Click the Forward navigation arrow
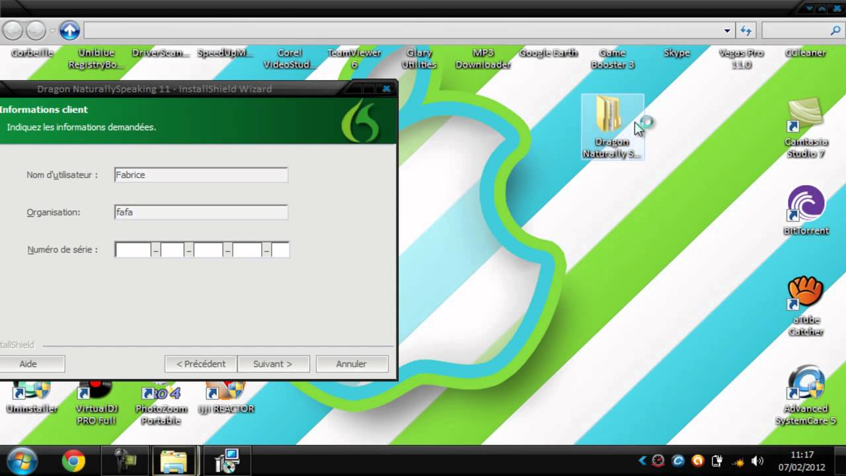Viewport: 846px width, 476px height. (36, 30)
